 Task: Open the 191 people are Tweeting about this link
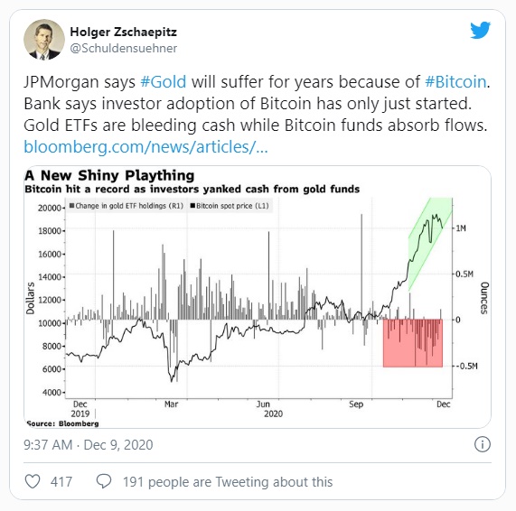point(228,482)
